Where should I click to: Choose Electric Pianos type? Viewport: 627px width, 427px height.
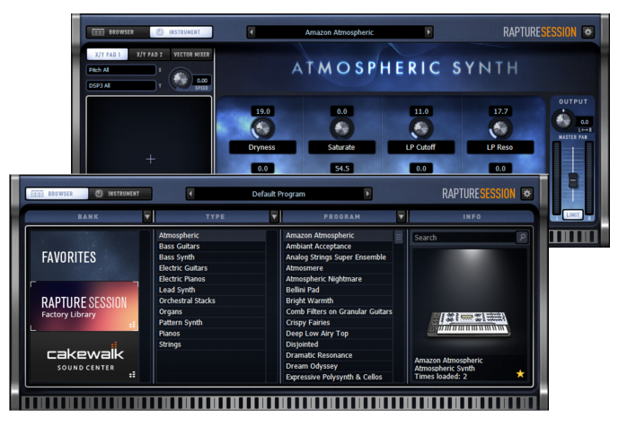pyautogui.click(x=211, y=279)
